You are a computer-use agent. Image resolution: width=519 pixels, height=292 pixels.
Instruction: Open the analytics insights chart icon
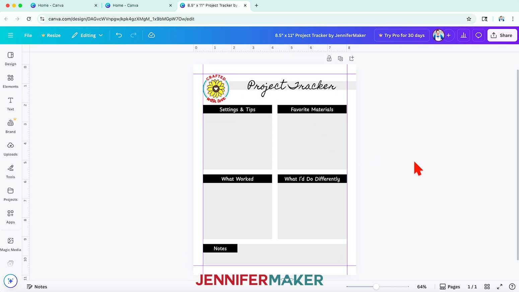pos(463,35)
